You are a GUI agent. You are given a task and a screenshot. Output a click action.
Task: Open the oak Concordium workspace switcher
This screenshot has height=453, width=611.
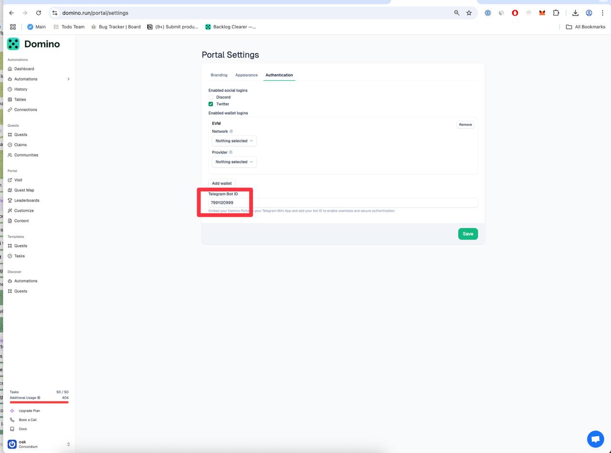click(x=38, y=444)
